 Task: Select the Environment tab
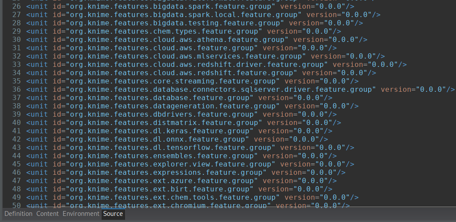click(81, 214)
